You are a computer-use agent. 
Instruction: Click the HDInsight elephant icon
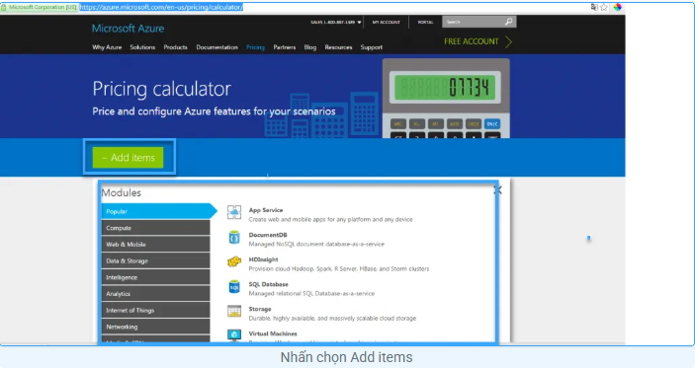[x=234, y=262]
